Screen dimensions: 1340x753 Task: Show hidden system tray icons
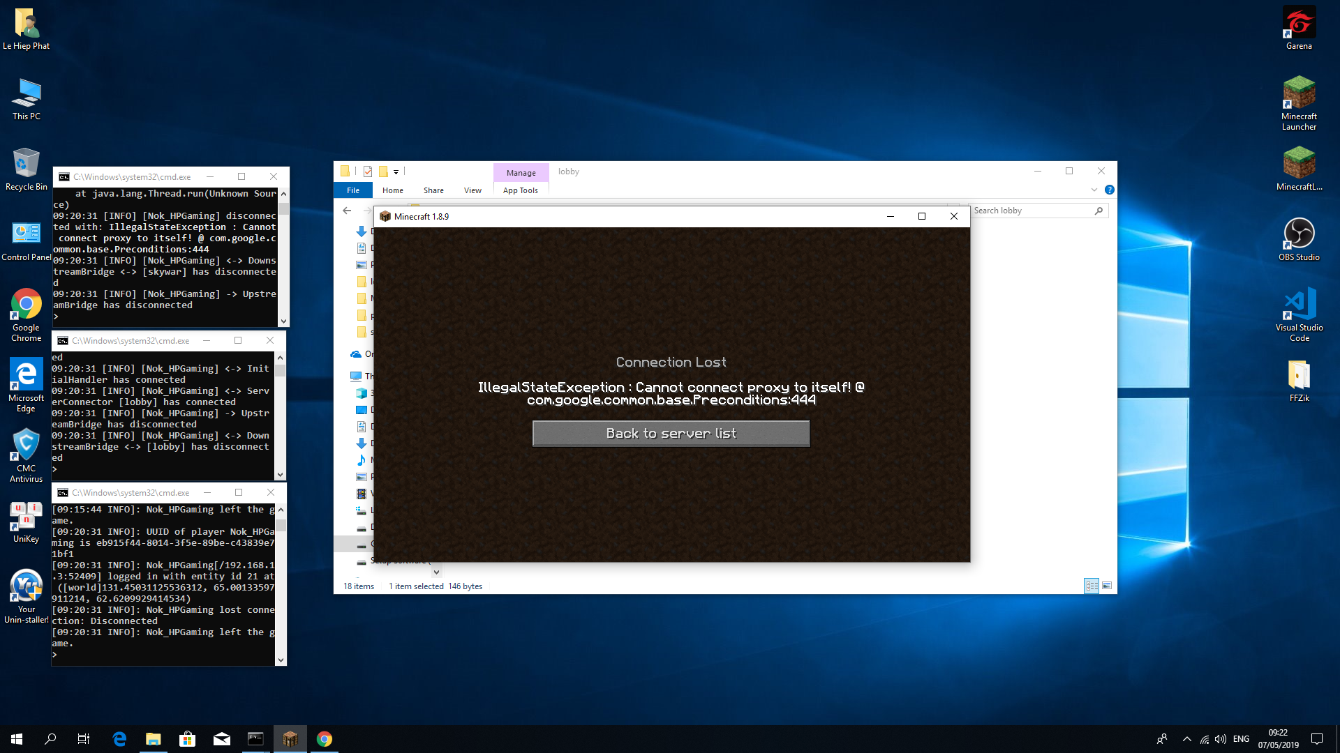1186,739
